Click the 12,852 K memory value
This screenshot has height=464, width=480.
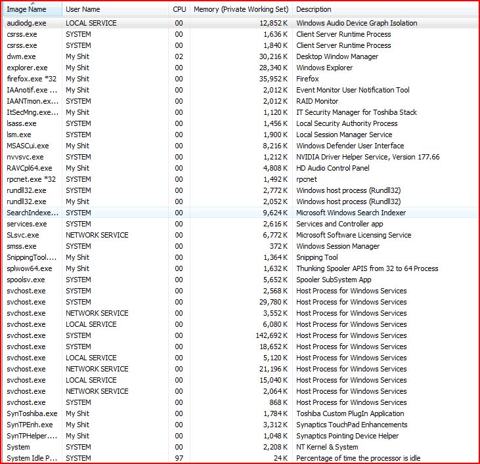273,23
